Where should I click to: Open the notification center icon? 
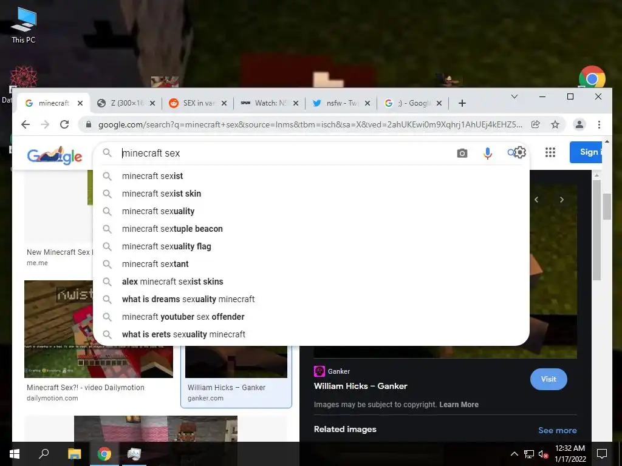(602, 454)
